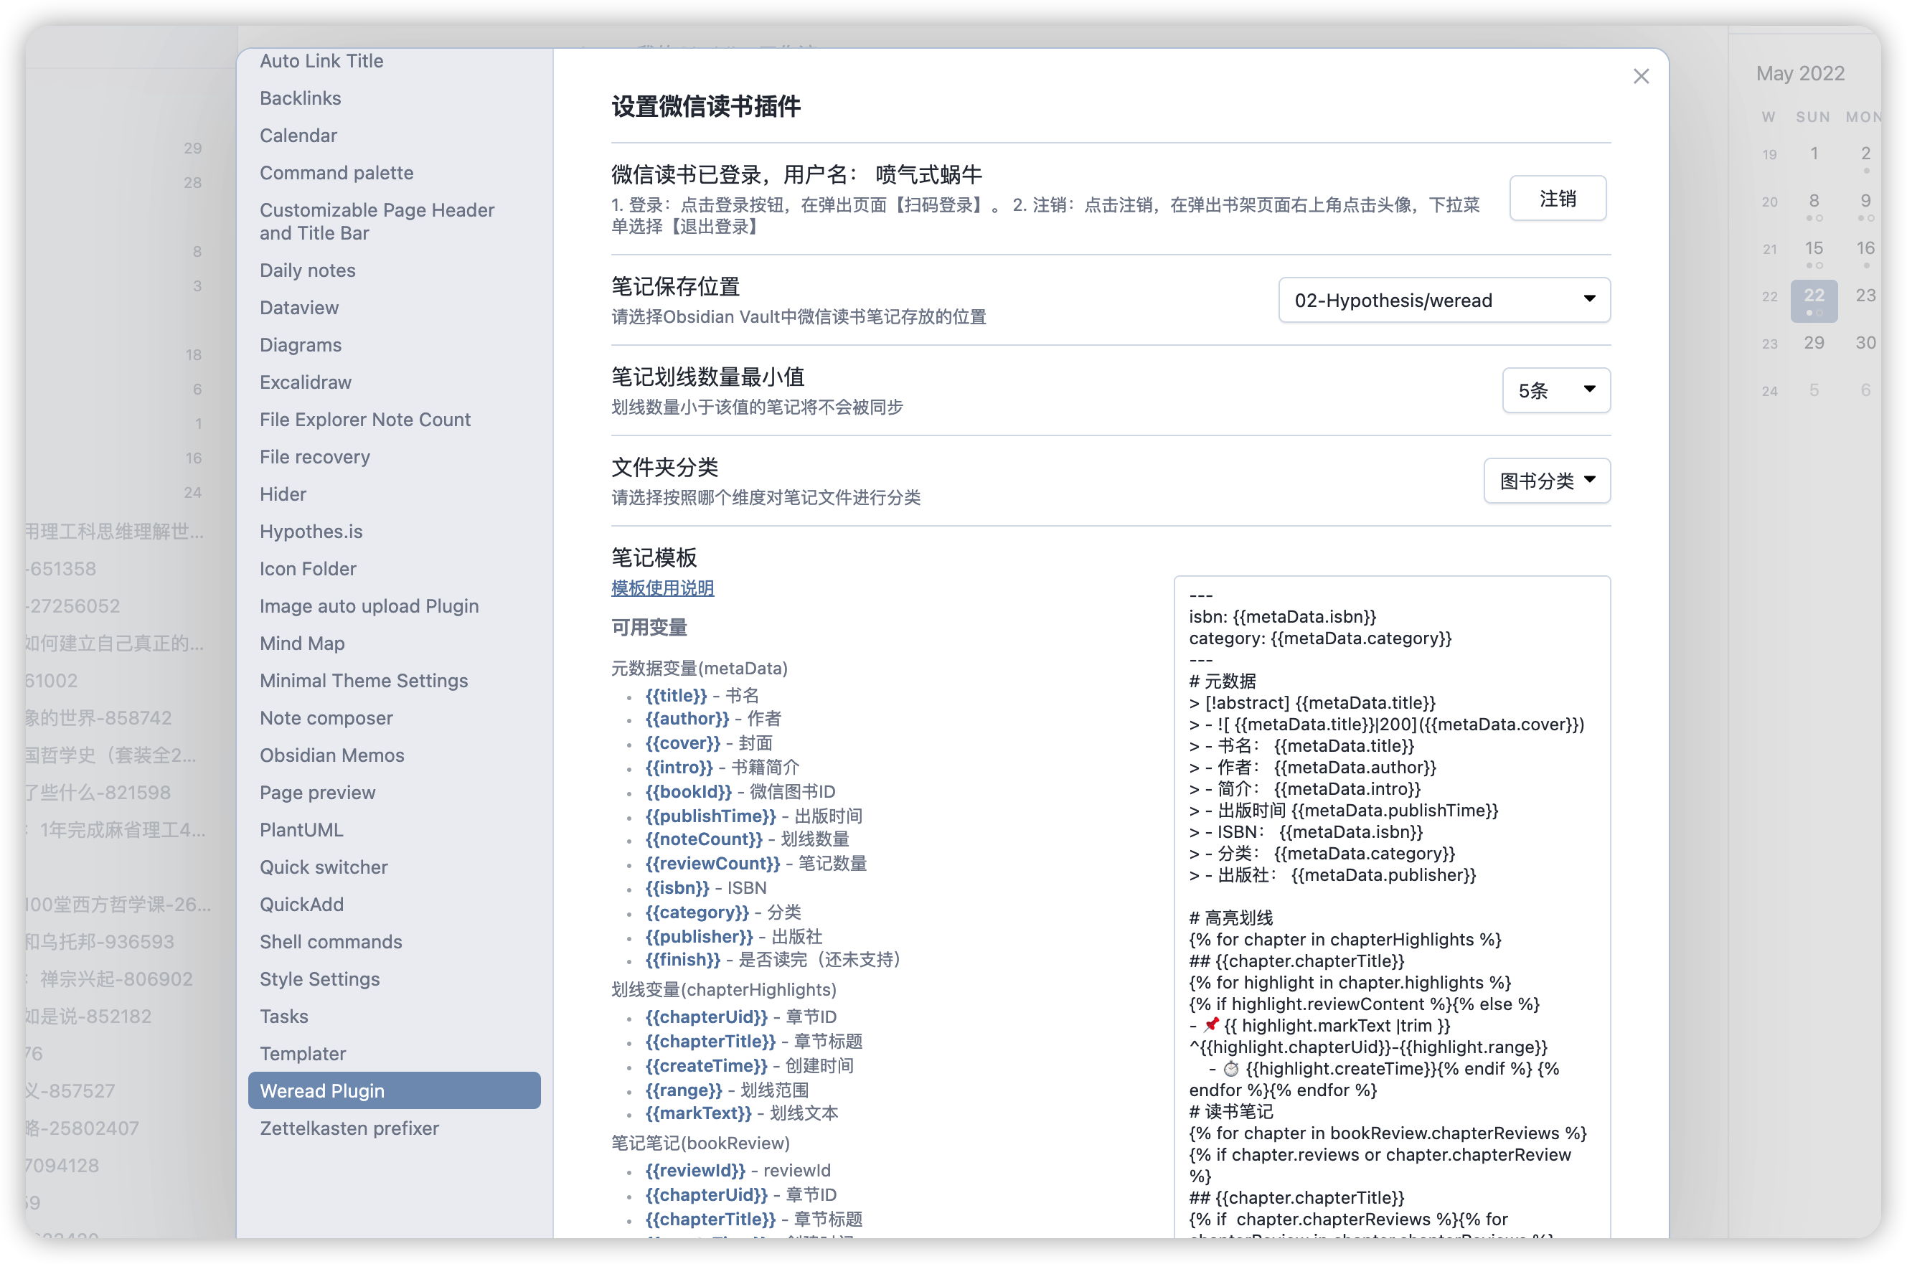Open the 文件夹分类 dropdown showing 图书分类

click(x=1545, y=481)
